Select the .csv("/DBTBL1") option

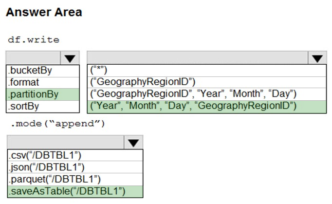(x=75, y=155)
